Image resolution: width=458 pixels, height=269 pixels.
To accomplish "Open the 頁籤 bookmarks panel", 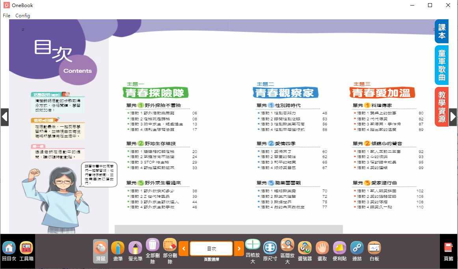I will [449, 251].
